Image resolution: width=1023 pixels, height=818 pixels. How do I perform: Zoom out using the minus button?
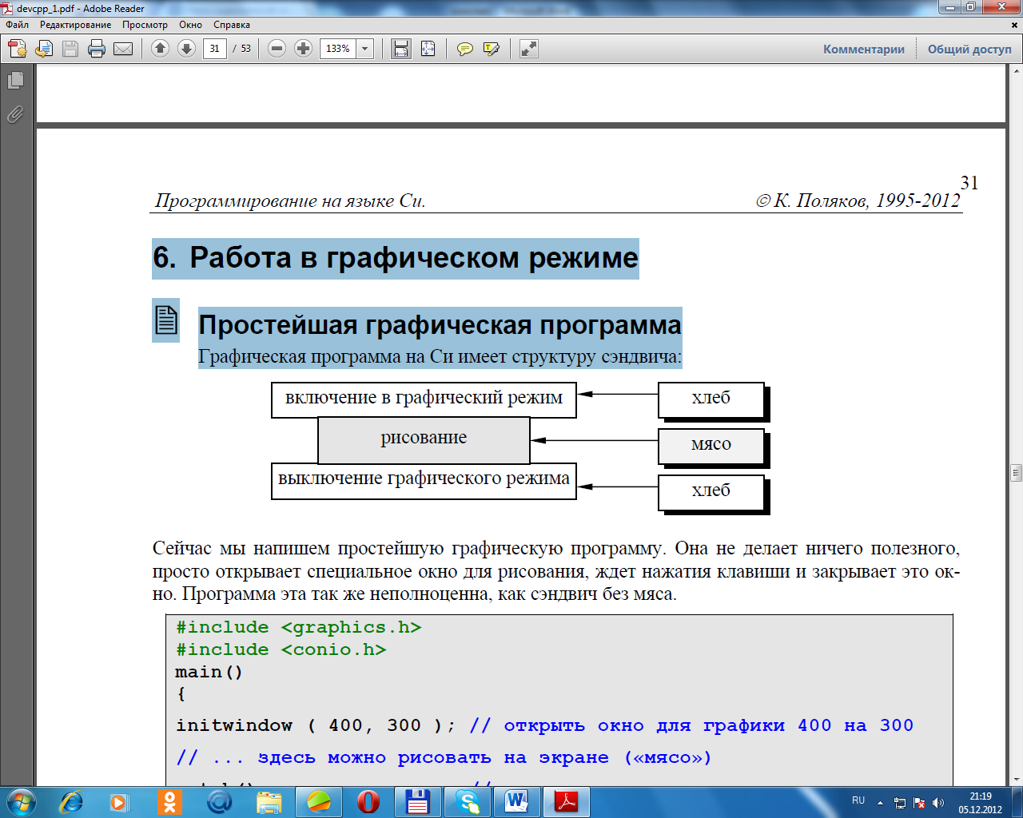tap(277, 49)
